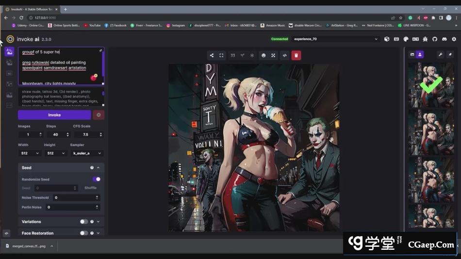Enable the Face Restoration toggle

[84, 233]
